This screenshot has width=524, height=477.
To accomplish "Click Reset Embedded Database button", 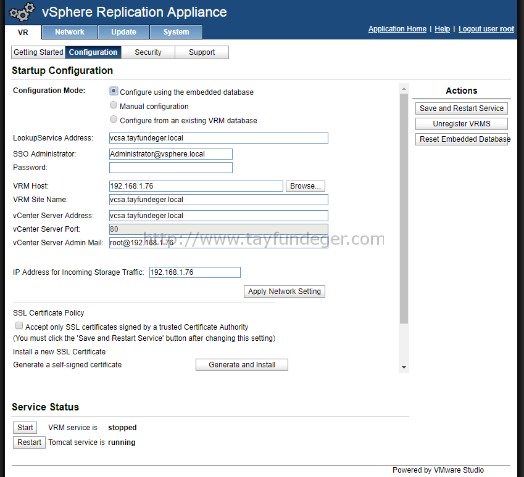I will [462, 139].
